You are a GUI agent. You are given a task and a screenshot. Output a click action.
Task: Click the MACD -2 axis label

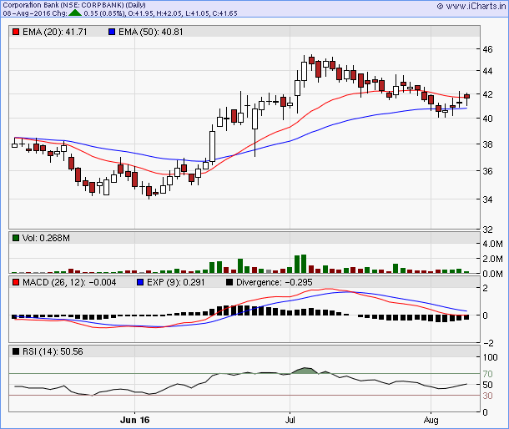[488, 342]
